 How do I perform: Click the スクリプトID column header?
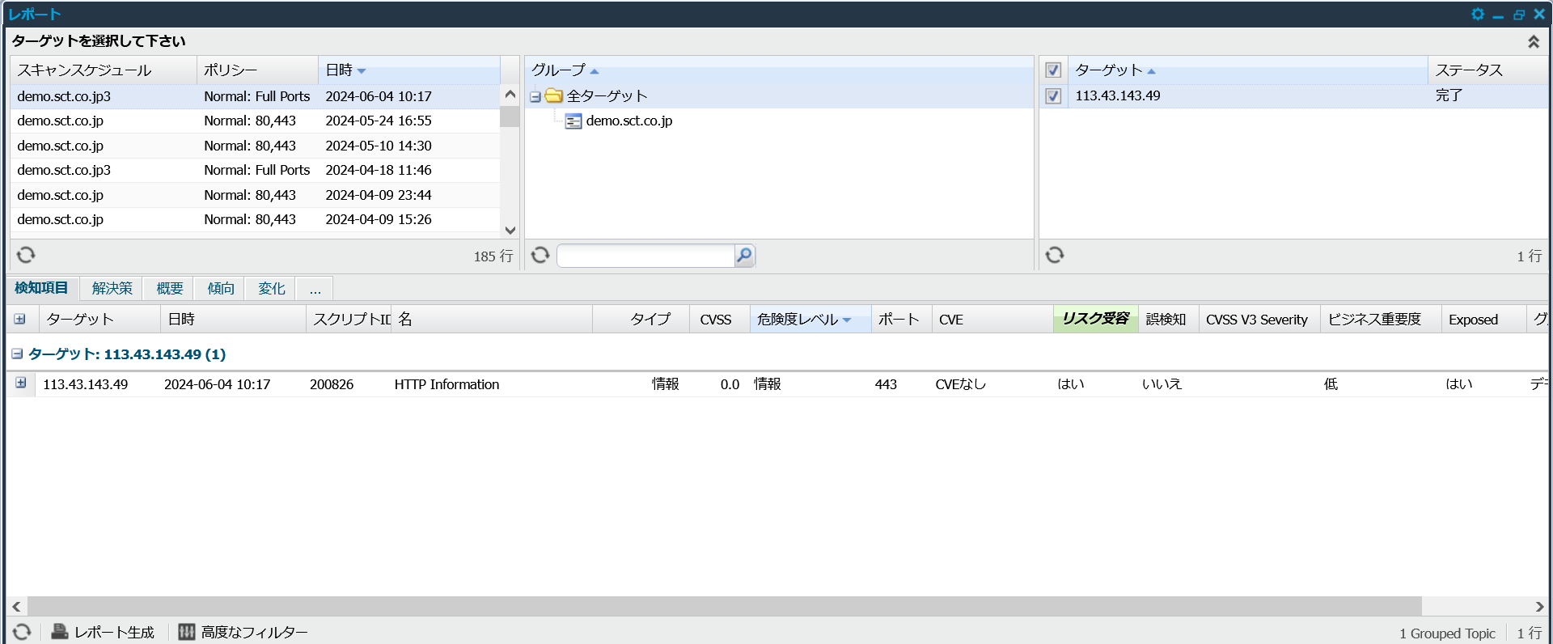(x=349, y=320)
